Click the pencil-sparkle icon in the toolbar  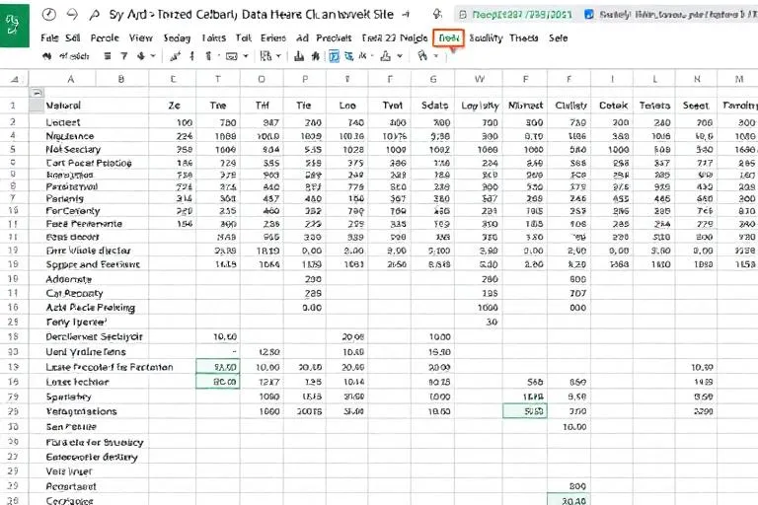pos(175,56)
